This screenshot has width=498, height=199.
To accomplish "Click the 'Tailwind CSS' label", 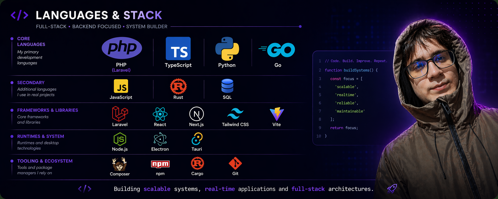I will 235,124.
